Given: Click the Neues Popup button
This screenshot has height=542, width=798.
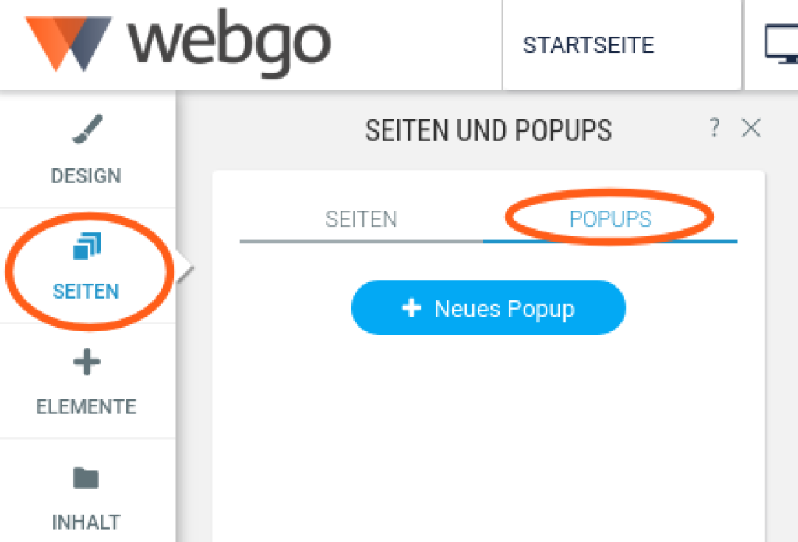Looking at the screenshot, I should [x=488, y=308].
